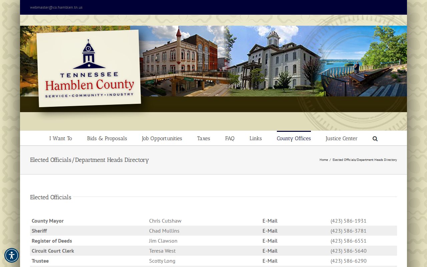Screen dimensions: 427x267
Task: Click the Trustee title cell
Action: click(40, 261)
